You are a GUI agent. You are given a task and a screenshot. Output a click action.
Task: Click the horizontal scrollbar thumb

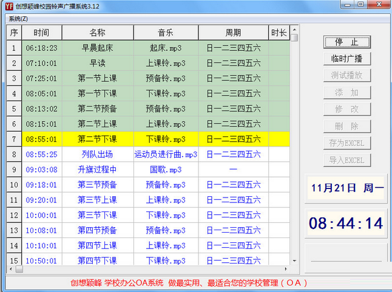19,269
